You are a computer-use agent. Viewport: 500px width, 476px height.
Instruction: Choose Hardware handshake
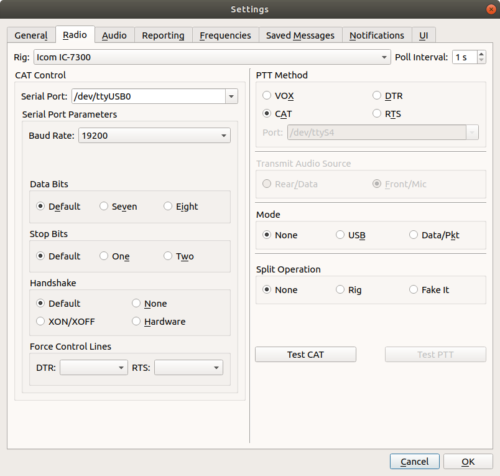[x=159, y=322]
